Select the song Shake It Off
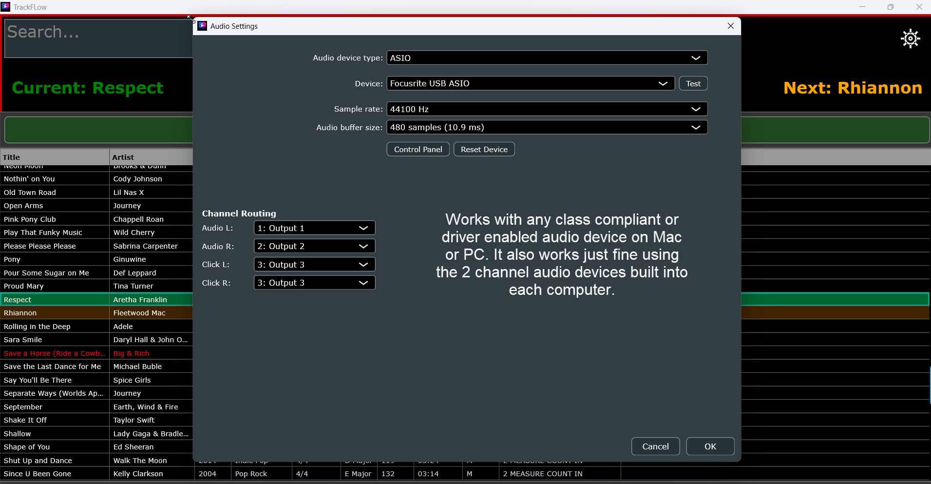The height and width of the screenshot is (484, 931). (54, 420)
